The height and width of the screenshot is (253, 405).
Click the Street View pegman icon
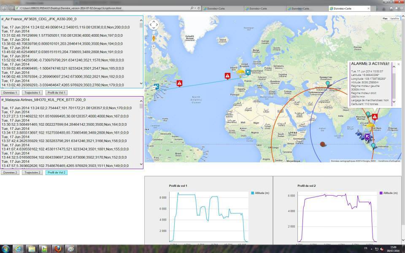click(154, 38)
